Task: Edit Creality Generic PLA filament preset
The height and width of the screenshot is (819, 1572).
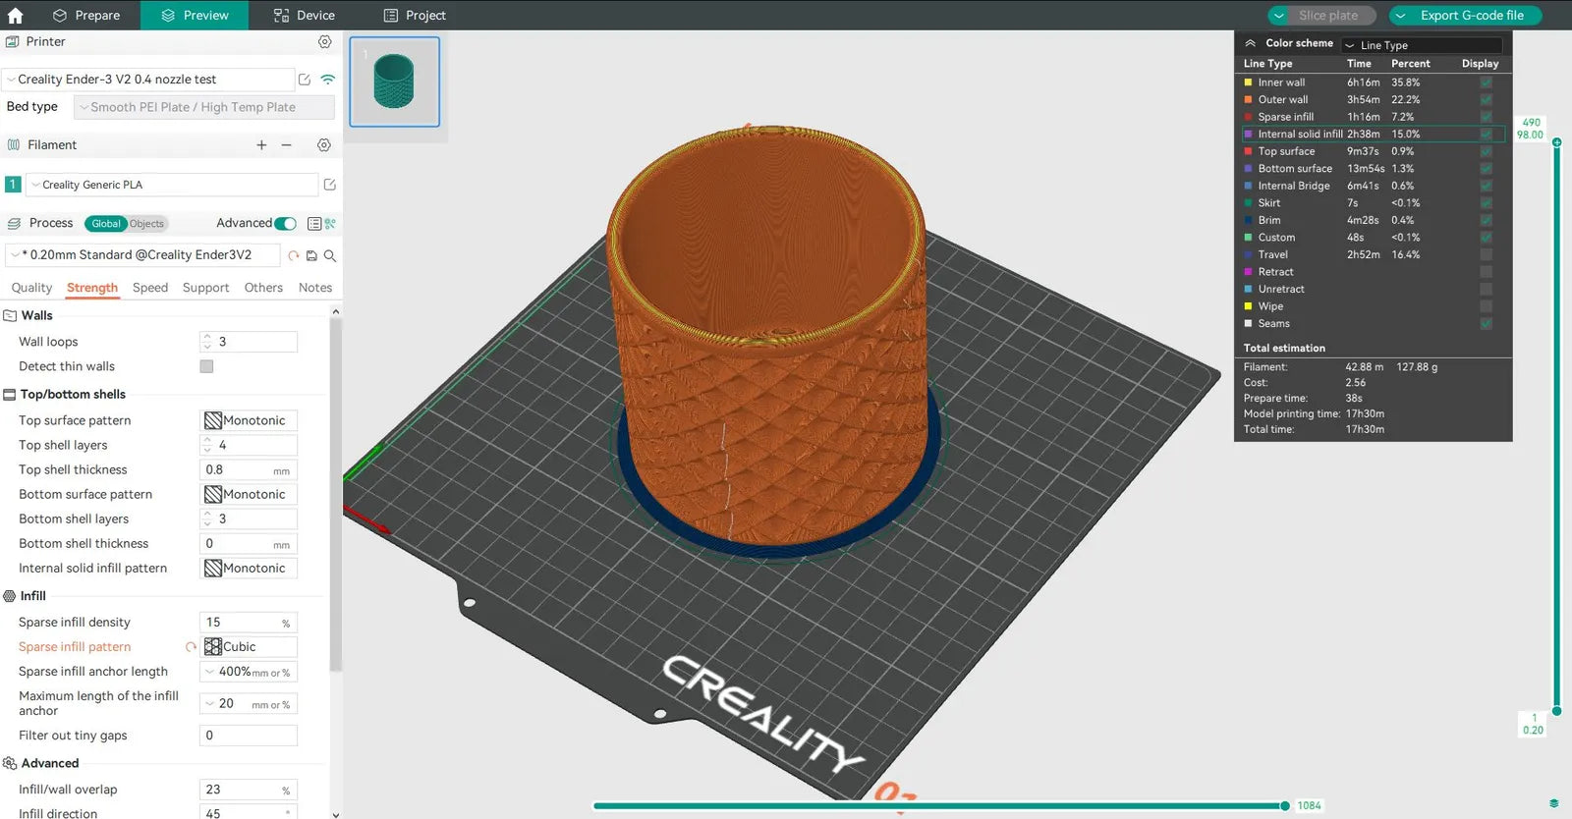Action: [x=330, y=185]
